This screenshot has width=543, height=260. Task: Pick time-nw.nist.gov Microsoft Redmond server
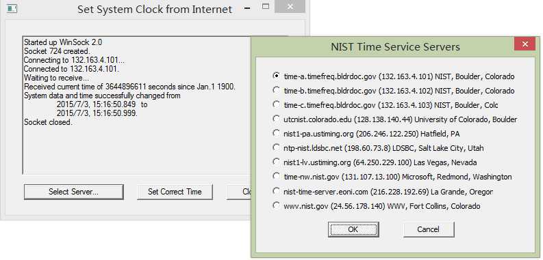pos(392,177)
